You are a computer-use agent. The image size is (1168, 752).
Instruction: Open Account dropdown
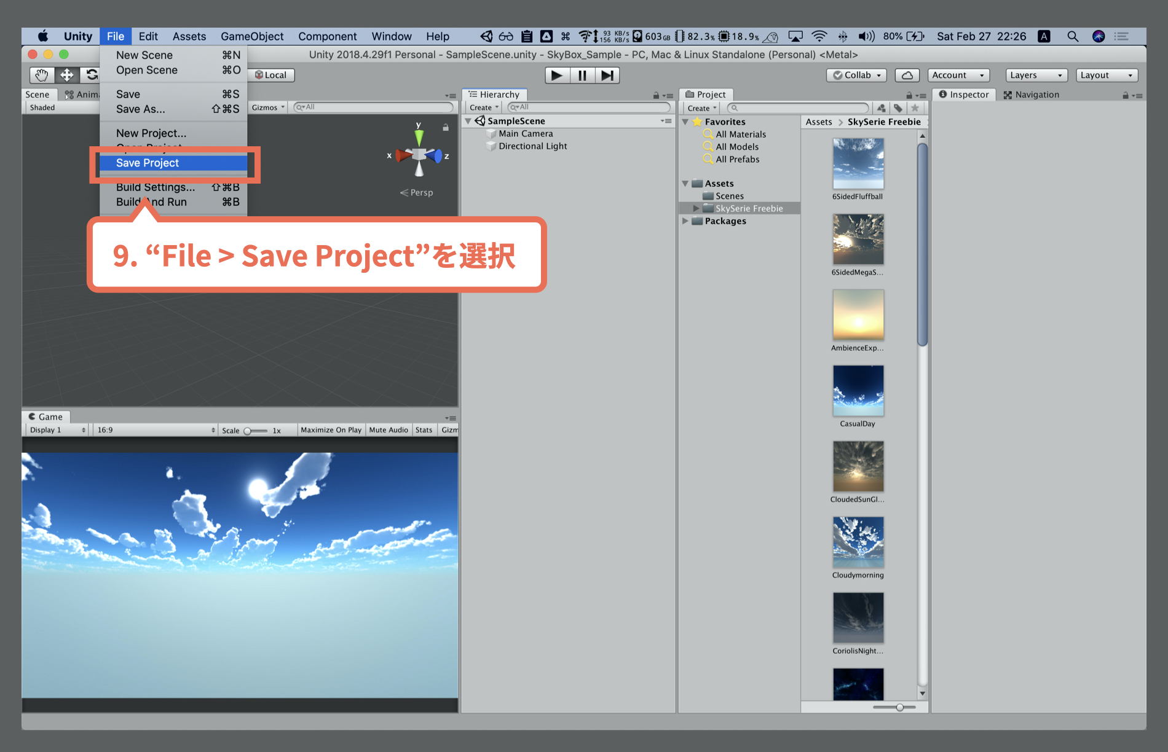[958, 75]
